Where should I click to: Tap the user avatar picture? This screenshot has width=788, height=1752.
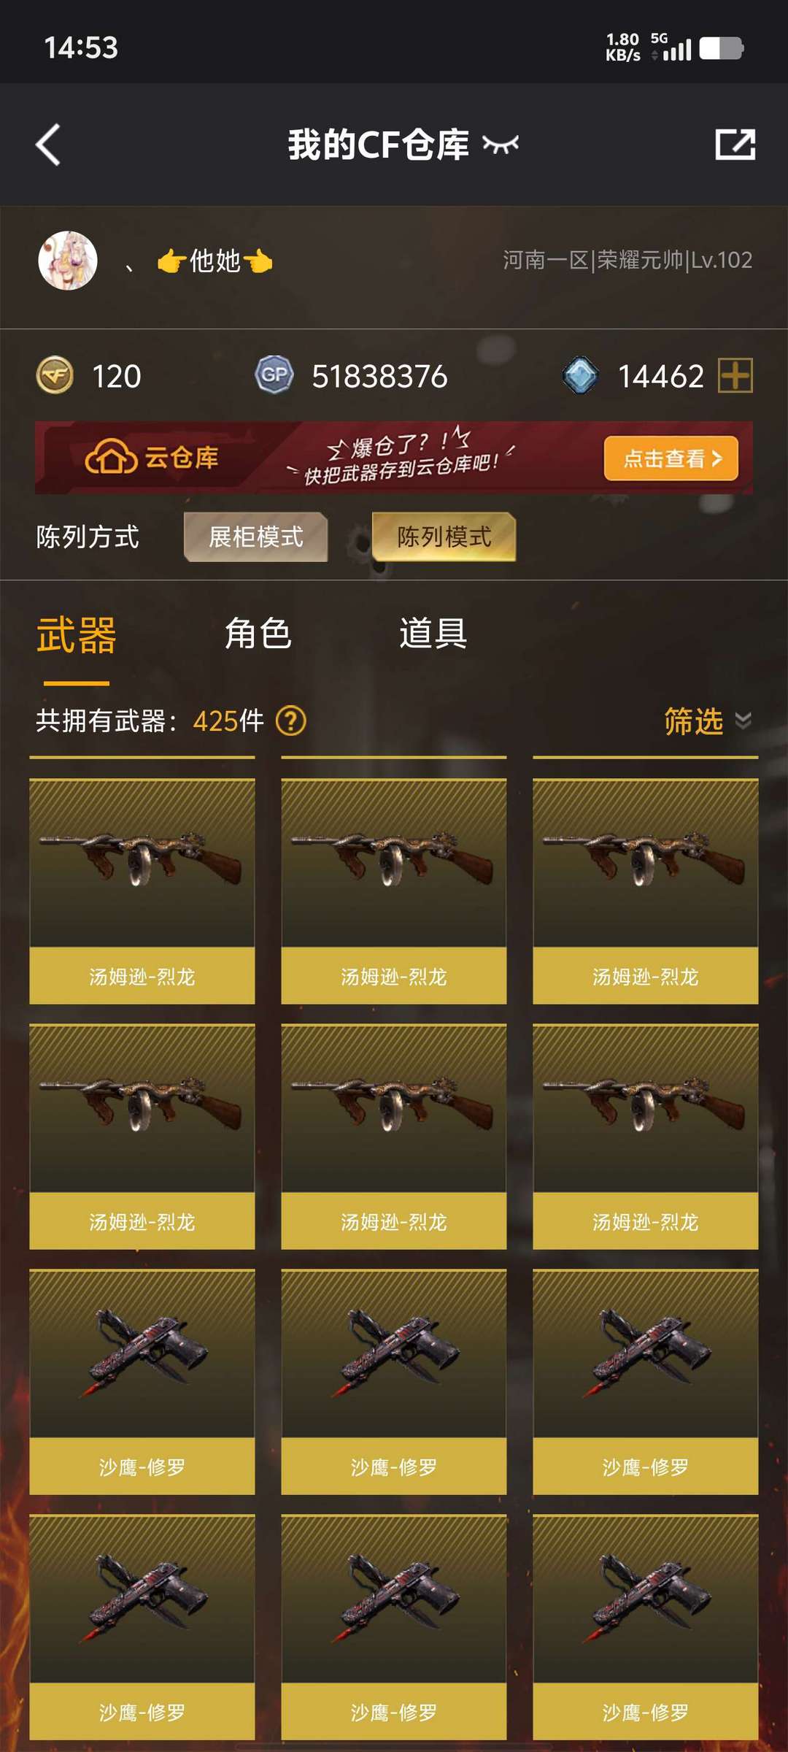(68, 261)
